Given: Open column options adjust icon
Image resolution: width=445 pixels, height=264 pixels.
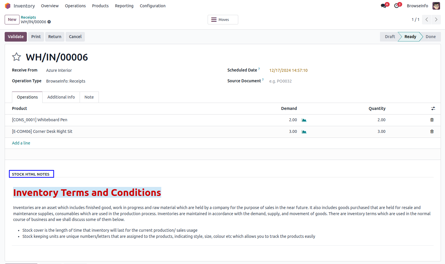Looking at the screenshot, I should click(433, 108).
